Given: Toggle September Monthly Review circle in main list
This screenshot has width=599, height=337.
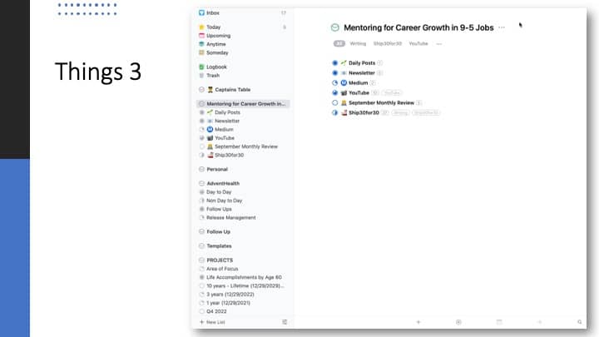Looking at the screenshot, I should coord(335,102).
